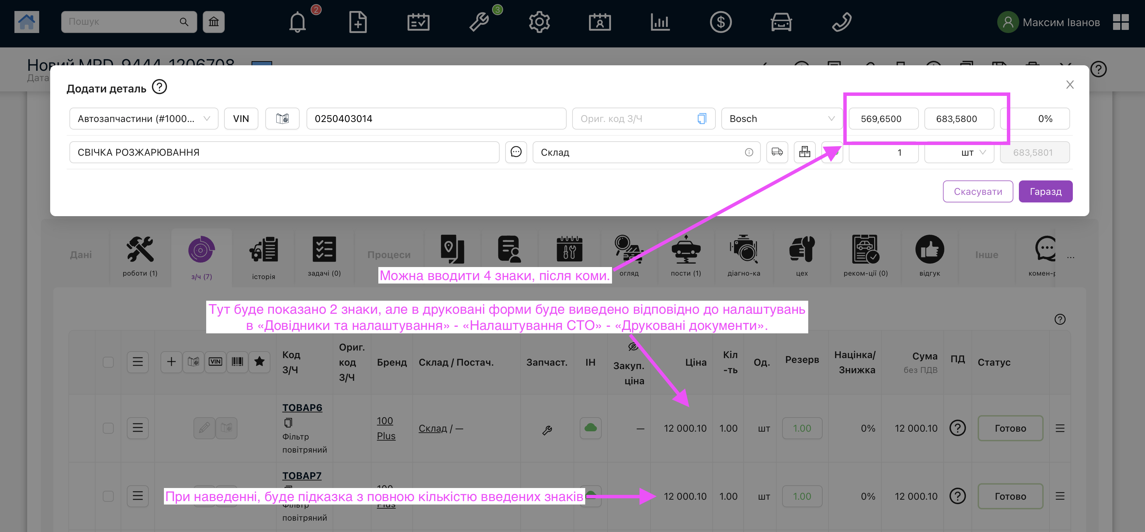
Task: Click the delivery truck icon in the dialog
Action: pyautogui.click(x=777, y=153)
